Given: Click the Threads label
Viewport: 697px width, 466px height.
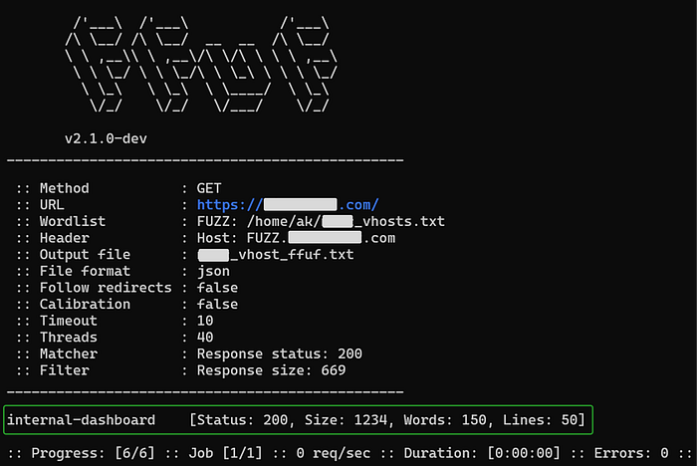Looking at the screenshot, I should [69, 337].
